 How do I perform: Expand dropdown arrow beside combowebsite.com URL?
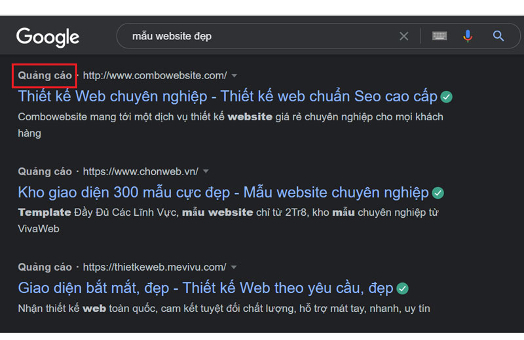click(234, 76)
